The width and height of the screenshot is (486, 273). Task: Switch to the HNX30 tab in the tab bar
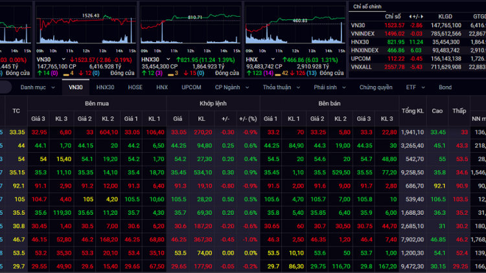(x=105, y=87)
